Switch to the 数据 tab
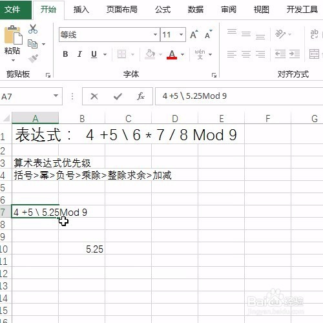 [196, 10]
